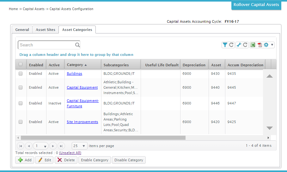The width and height of the screenshot is (287, 172).
Task: Click the horizontal scrollbar under the grid
Action: pyautogui.click(x=103, y=138)
